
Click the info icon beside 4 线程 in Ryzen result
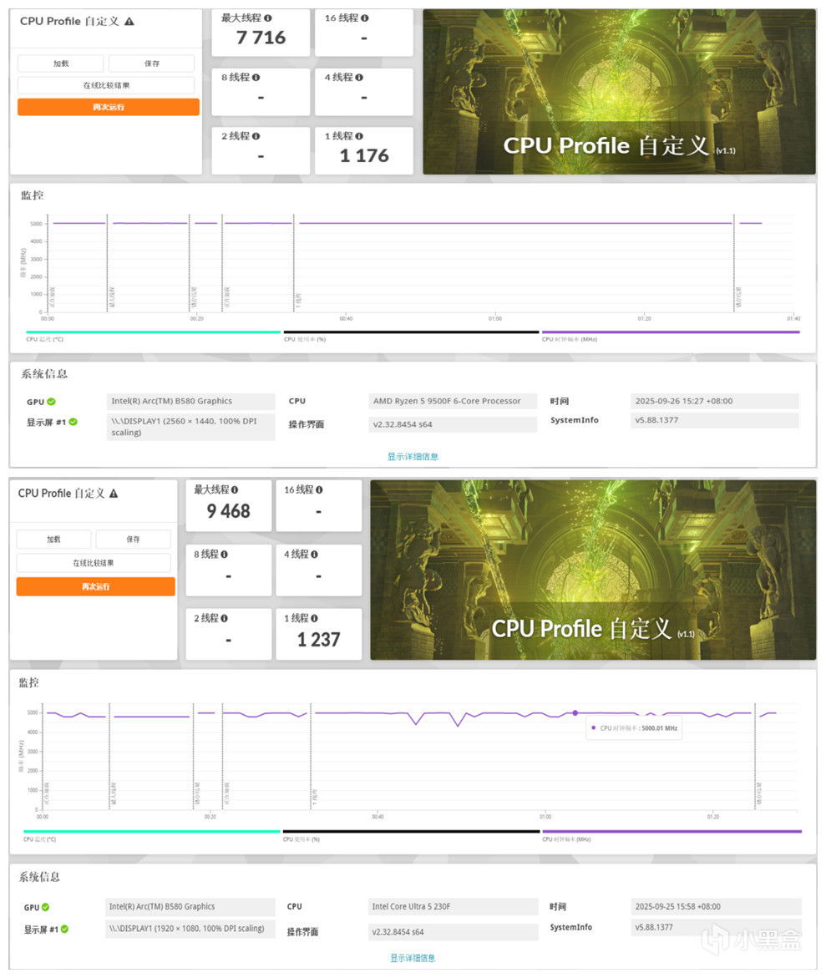click(x=359, y=78)
